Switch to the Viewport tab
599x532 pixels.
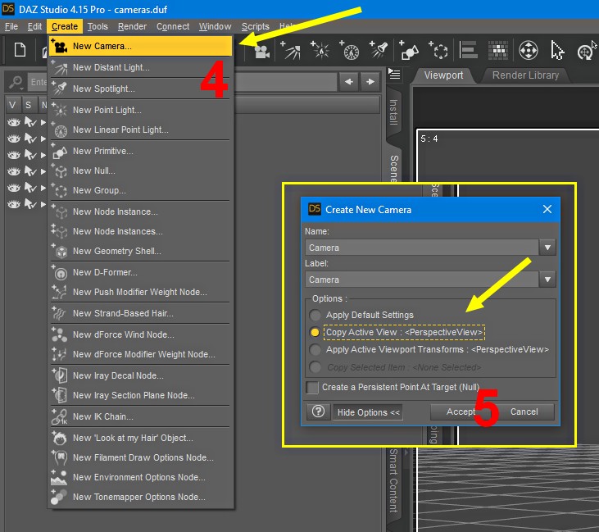tap(443, 75)
